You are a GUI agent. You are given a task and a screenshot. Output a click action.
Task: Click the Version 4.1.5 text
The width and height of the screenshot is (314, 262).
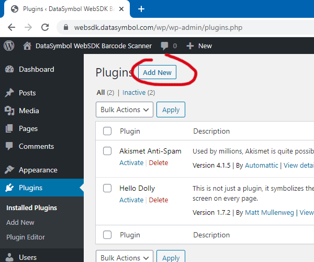[x=211, y=166]
